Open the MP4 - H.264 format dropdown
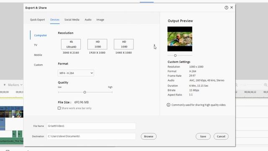 pyautogui.click(x=76, y=73)
